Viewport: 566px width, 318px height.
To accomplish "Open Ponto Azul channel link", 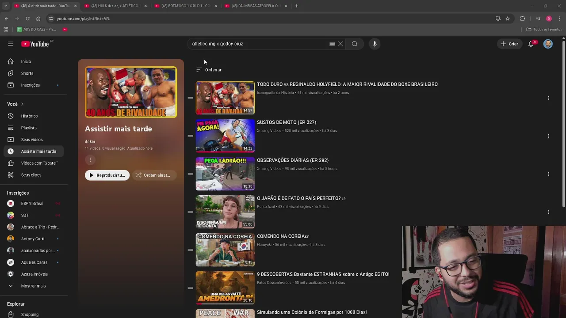I will [x=266, y=207].
